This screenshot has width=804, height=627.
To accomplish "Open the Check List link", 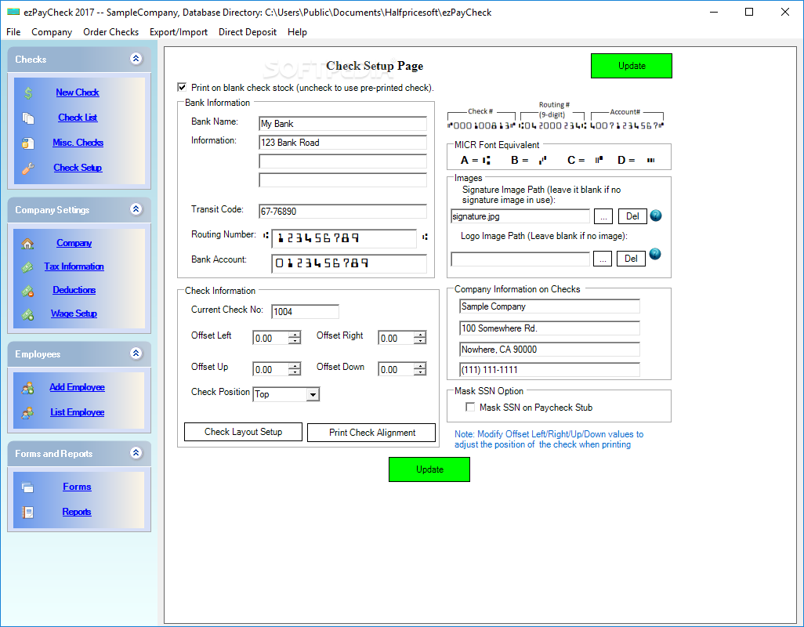I will coord(78,118).
